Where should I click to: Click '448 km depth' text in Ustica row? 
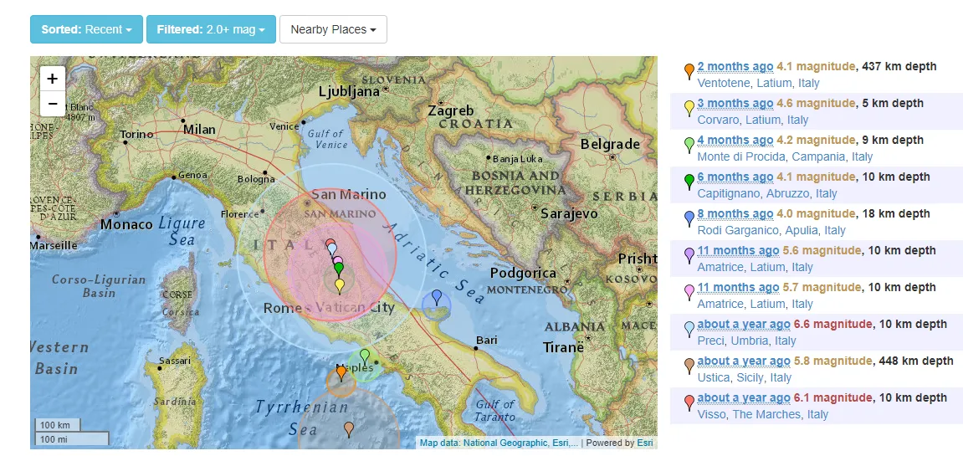pyautogui.click(x=916, y=361)
